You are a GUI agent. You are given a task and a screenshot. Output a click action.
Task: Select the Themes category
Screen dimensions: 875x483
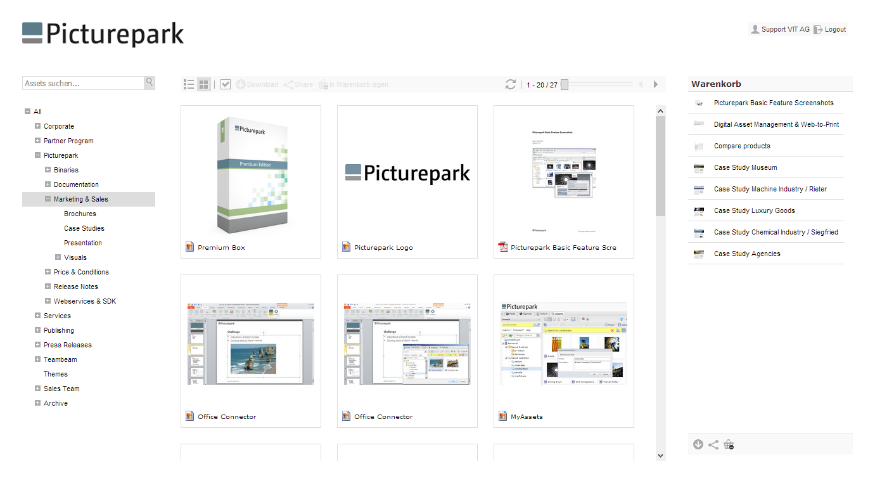pos(56,374)
